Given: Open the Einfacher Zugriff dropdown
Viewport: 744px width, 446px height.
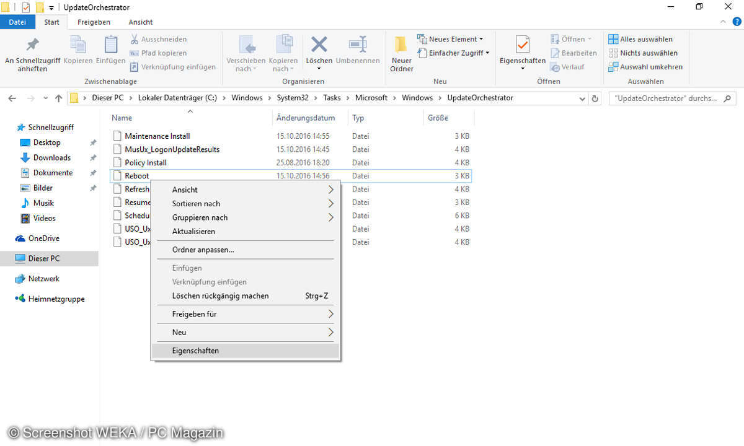Looking at the screenshot, I should point(453,53).
